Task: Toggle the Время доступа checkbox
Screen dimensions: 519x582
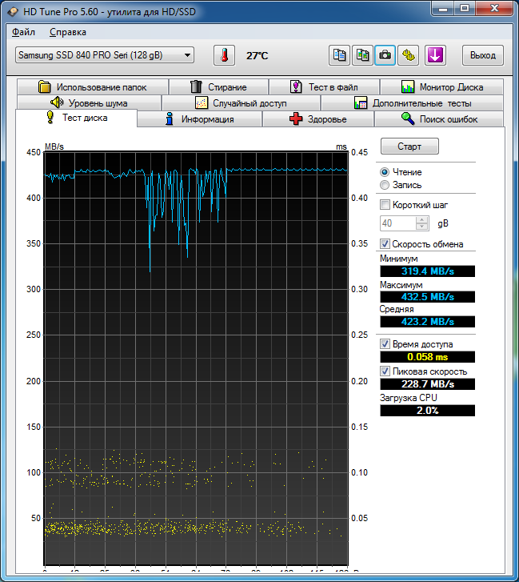Action: (x=385, y=343)
